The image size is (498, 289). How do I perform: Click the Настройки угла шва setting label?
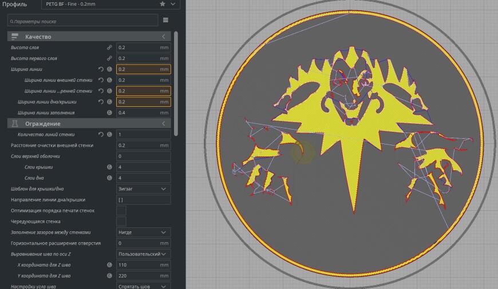point(33,287)
